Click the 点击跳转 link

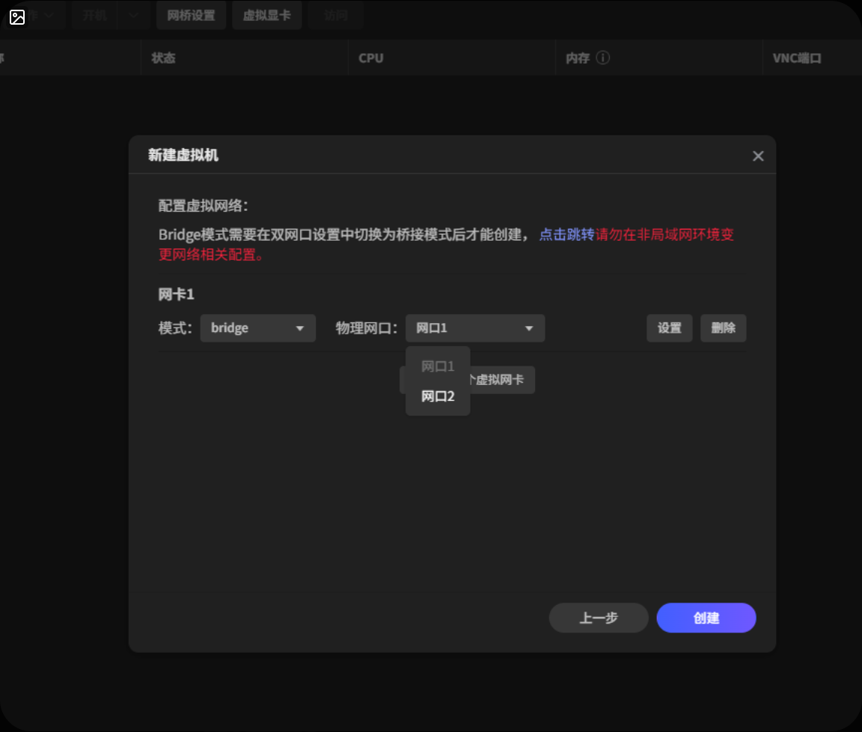(566, 234)
